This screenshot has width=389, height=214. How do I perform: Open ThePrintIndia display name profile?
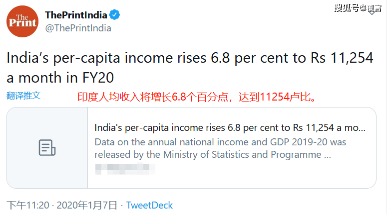pyautogui.click(x=76, y=15)
